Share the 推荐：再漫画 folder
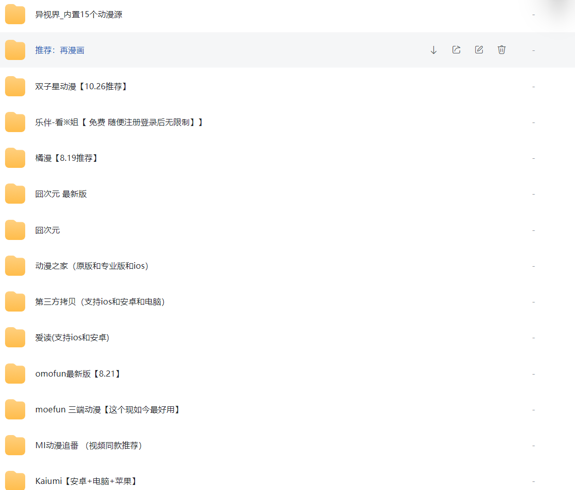575x490 pixels. (456, 49)
